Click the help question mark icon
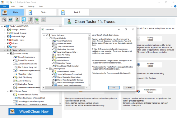The height and width of the screenshot is (118, 177). (175, 7)
